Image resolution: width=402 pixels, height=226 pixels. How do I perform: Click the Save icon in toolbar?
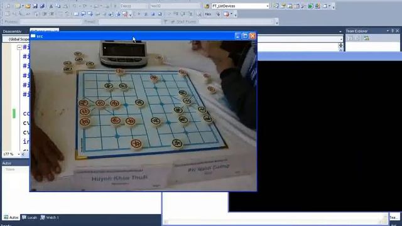[x=35, y=6]
